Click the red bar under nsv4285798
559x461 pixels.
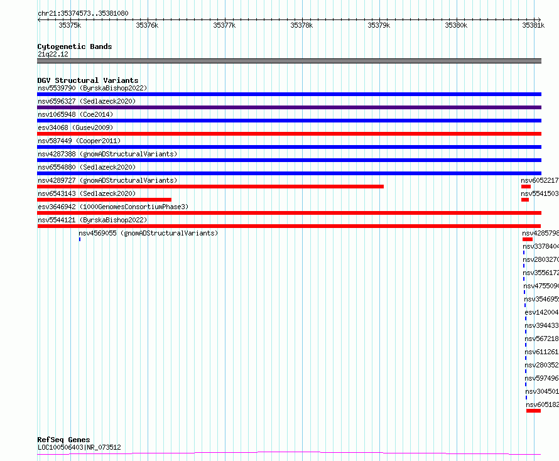point(527,239)
